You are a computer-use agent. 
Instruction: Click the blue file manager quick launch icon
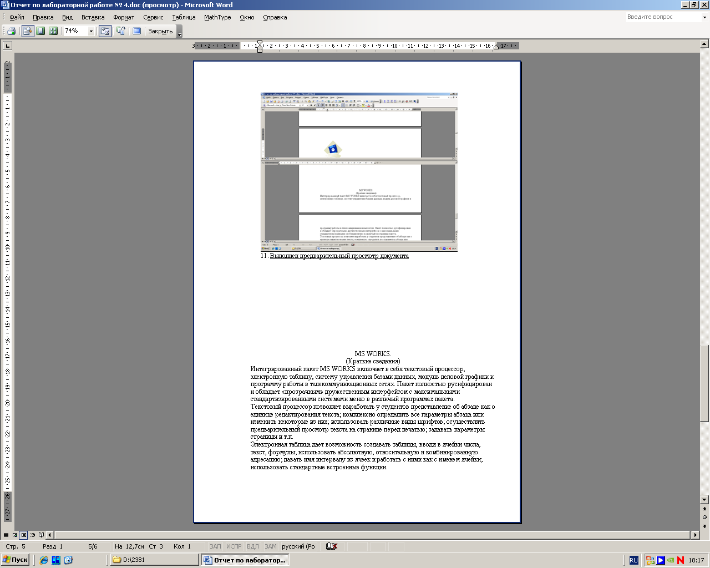pos(56,560)
